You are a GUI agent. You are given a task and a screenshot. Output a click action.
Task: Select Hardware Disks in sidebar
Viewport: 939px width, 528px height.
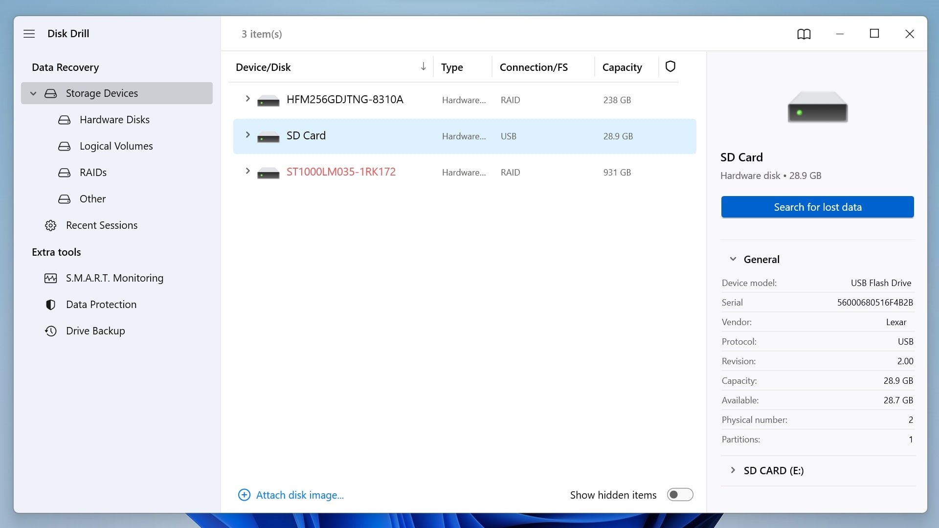click(114, 120)
